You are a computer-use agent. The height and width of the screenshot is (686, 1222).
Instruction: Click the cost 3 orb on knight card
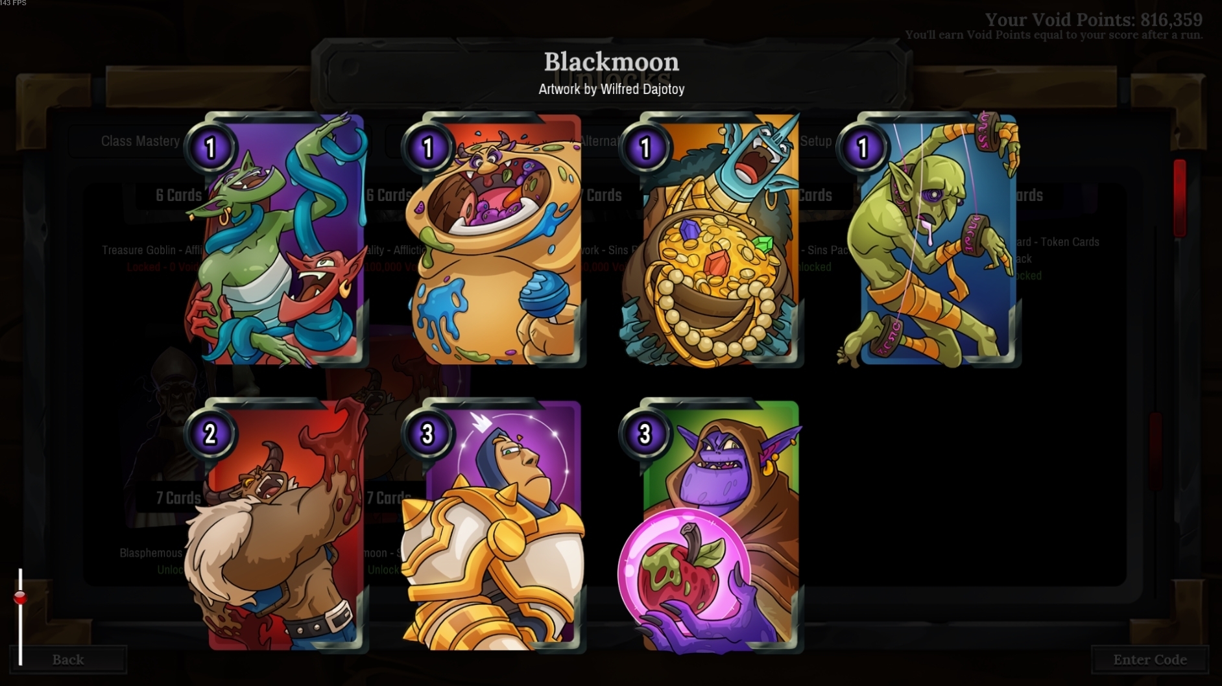[427, 434]
